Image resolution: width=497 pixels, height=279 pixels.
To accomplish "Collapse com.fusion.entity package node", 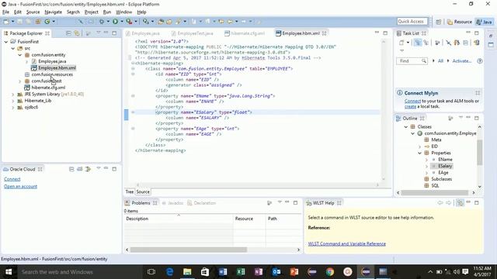I will (20, 55).
